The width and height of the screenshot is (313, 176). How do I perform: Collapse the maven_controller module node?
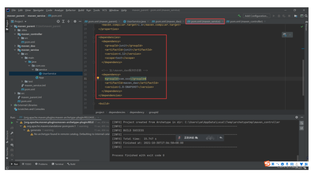click(x=15, y=34)
